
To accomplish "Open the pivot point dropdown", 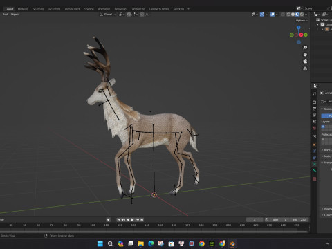I will [x=122, y=15].
